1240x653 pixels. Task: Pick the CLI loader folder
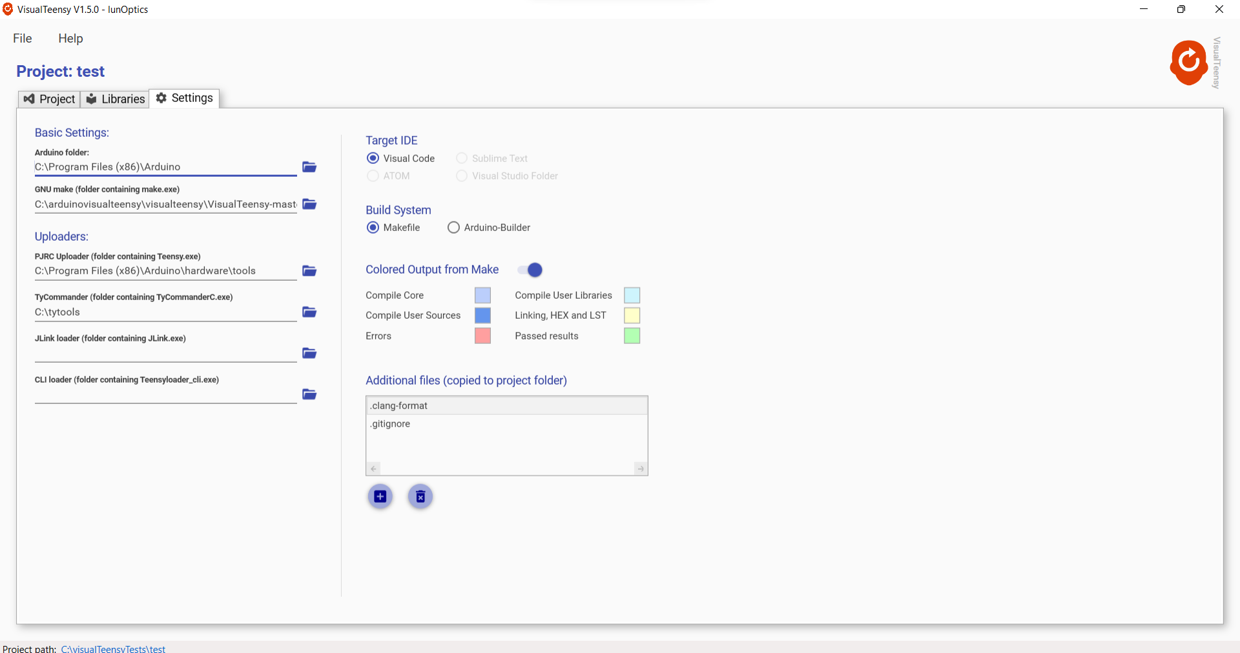click(x=309, y=394)
